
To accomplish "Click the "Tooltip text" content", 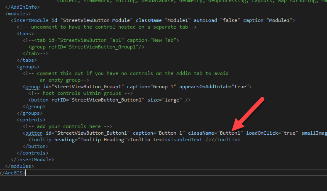I will coord(147,140).
